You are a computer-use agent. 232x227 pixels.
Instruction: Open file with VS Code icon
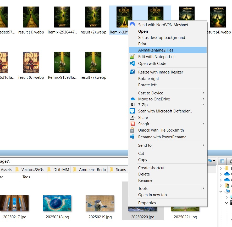pos(132,63)
